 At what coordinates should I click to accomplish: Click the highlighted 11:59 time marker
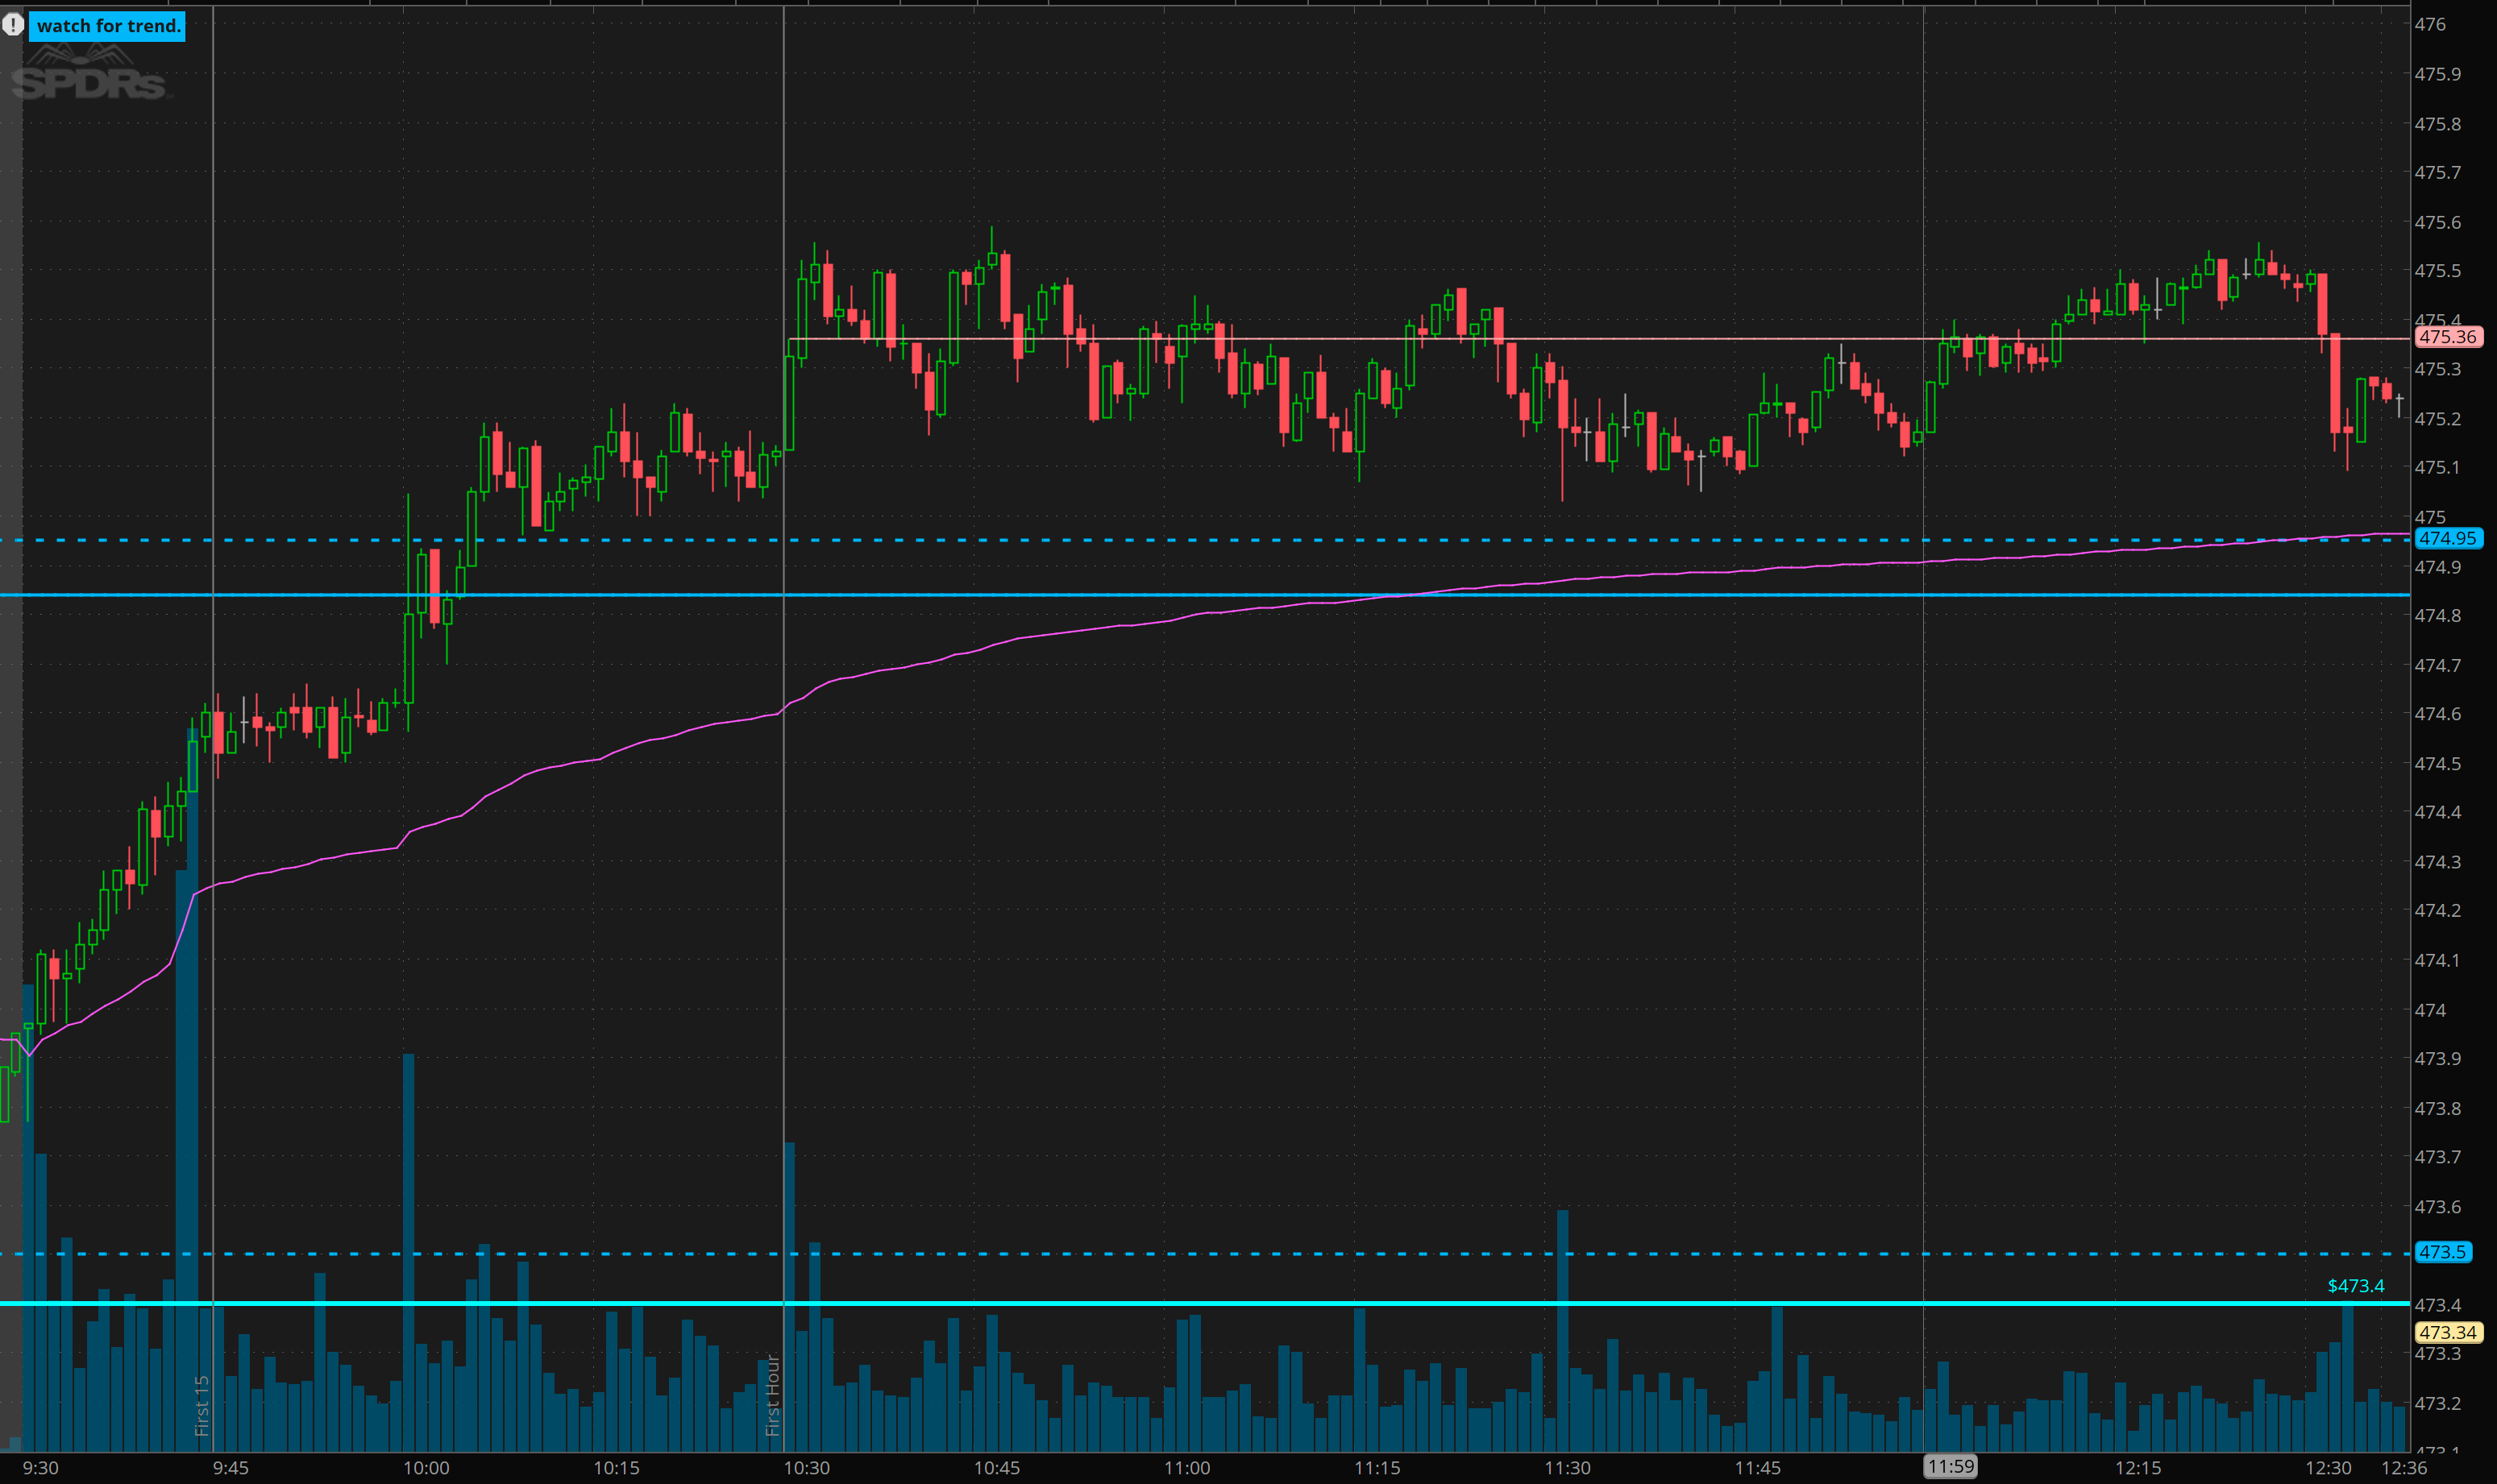1951,1466
